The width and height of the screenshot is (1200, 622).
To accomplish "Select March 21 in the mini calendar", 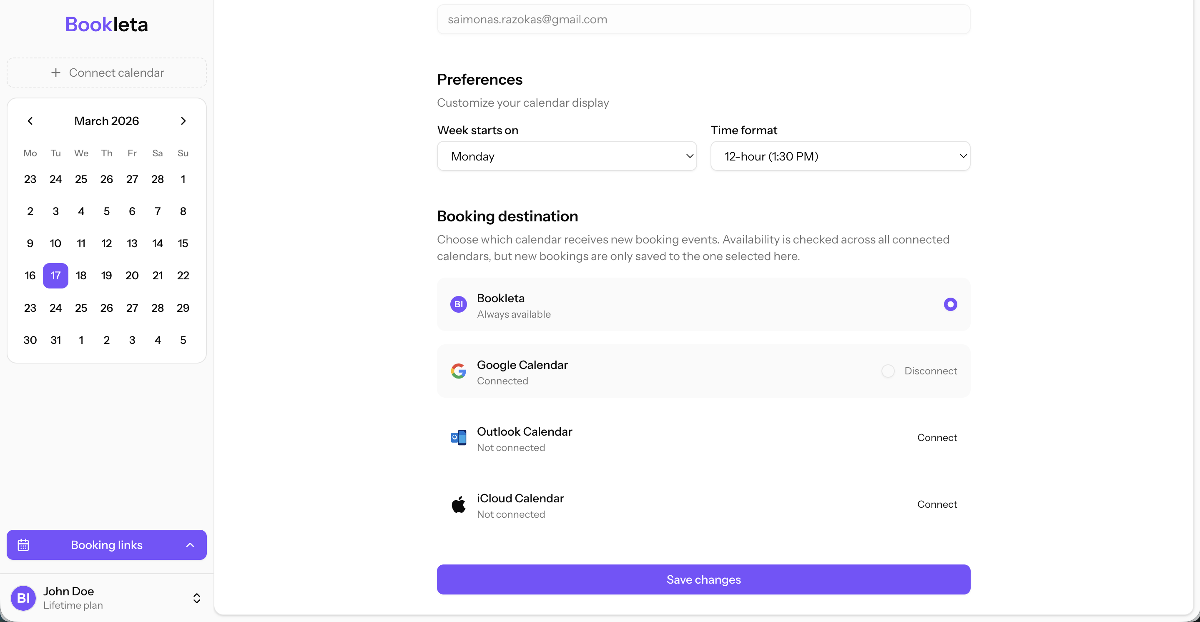I will [158, 276].
